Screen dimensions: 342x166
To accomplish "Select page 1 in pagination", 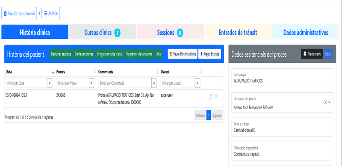I will pos(209,115).
